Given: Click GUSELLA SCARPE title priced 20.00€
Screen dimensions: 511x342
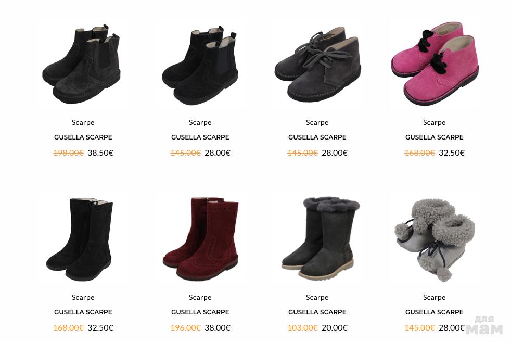Looking at the screenshot, I should tap(317, 312).
